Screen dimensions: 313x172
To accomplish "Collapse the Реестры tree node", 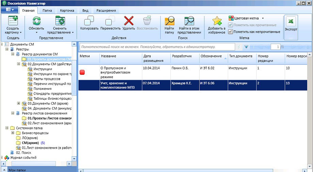I will pyautogui.click(x=7, y=49).
